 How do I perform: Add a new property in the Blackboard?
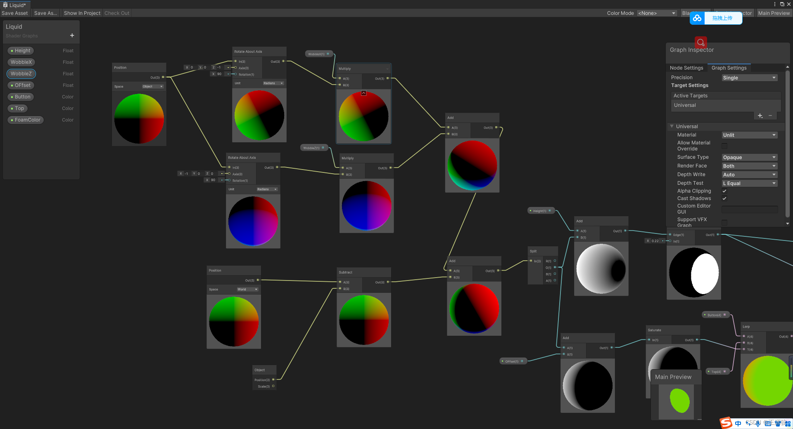click(x=72, y=35)
